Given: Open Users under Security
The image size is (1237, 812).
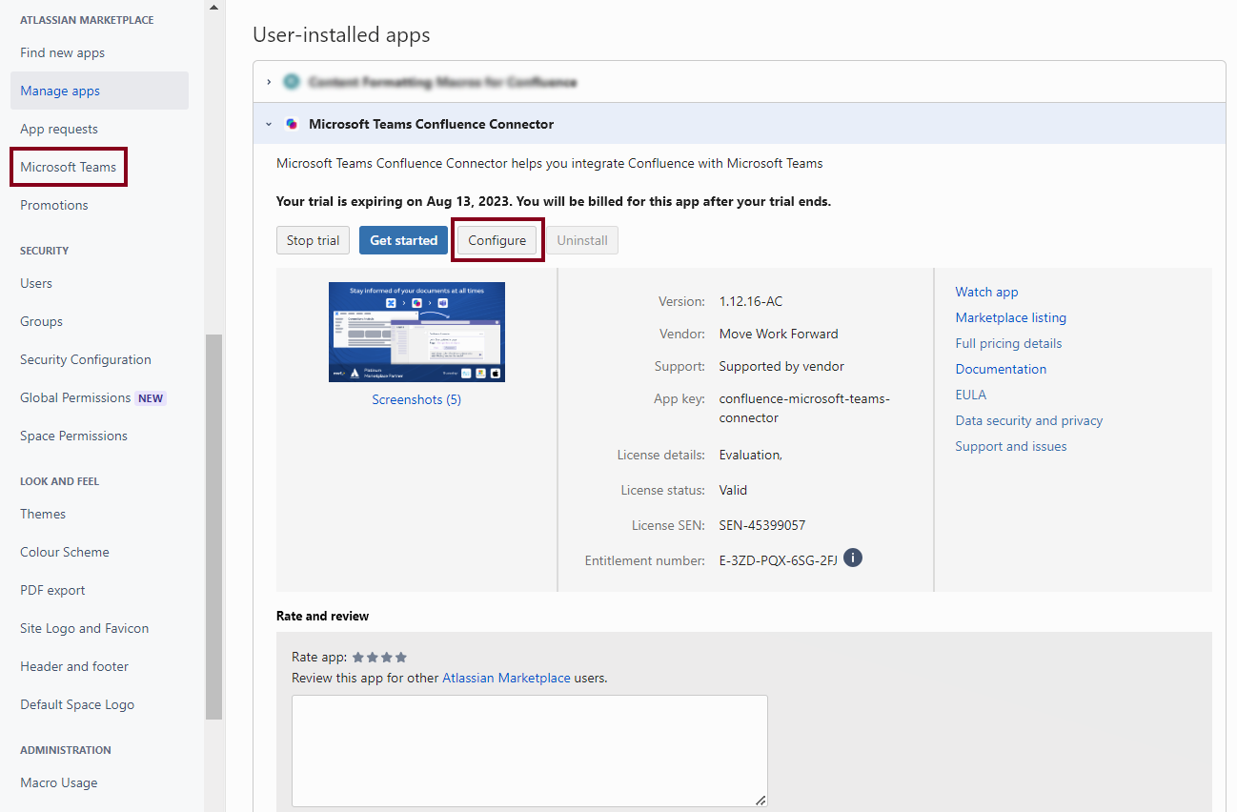Looking at the screenshot, I should click(35, 283).
